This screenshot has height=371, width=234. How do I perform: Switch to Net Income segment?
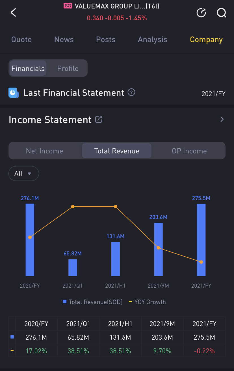pyautogui.click(x=44, y=151)
